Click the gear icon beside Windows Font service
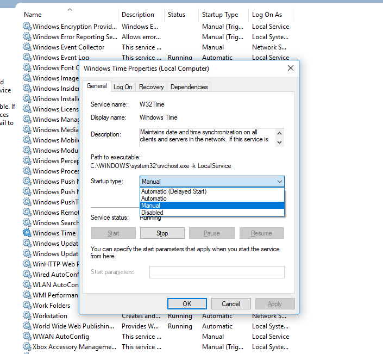Screen dimensions: 383x354 click(x=27, y=67)
